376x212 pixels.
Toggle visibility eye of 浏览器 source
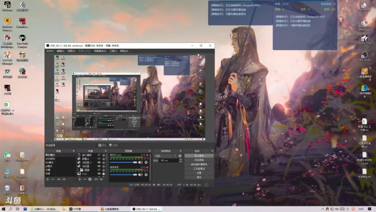pyautogui.click(x=99, y=166)
